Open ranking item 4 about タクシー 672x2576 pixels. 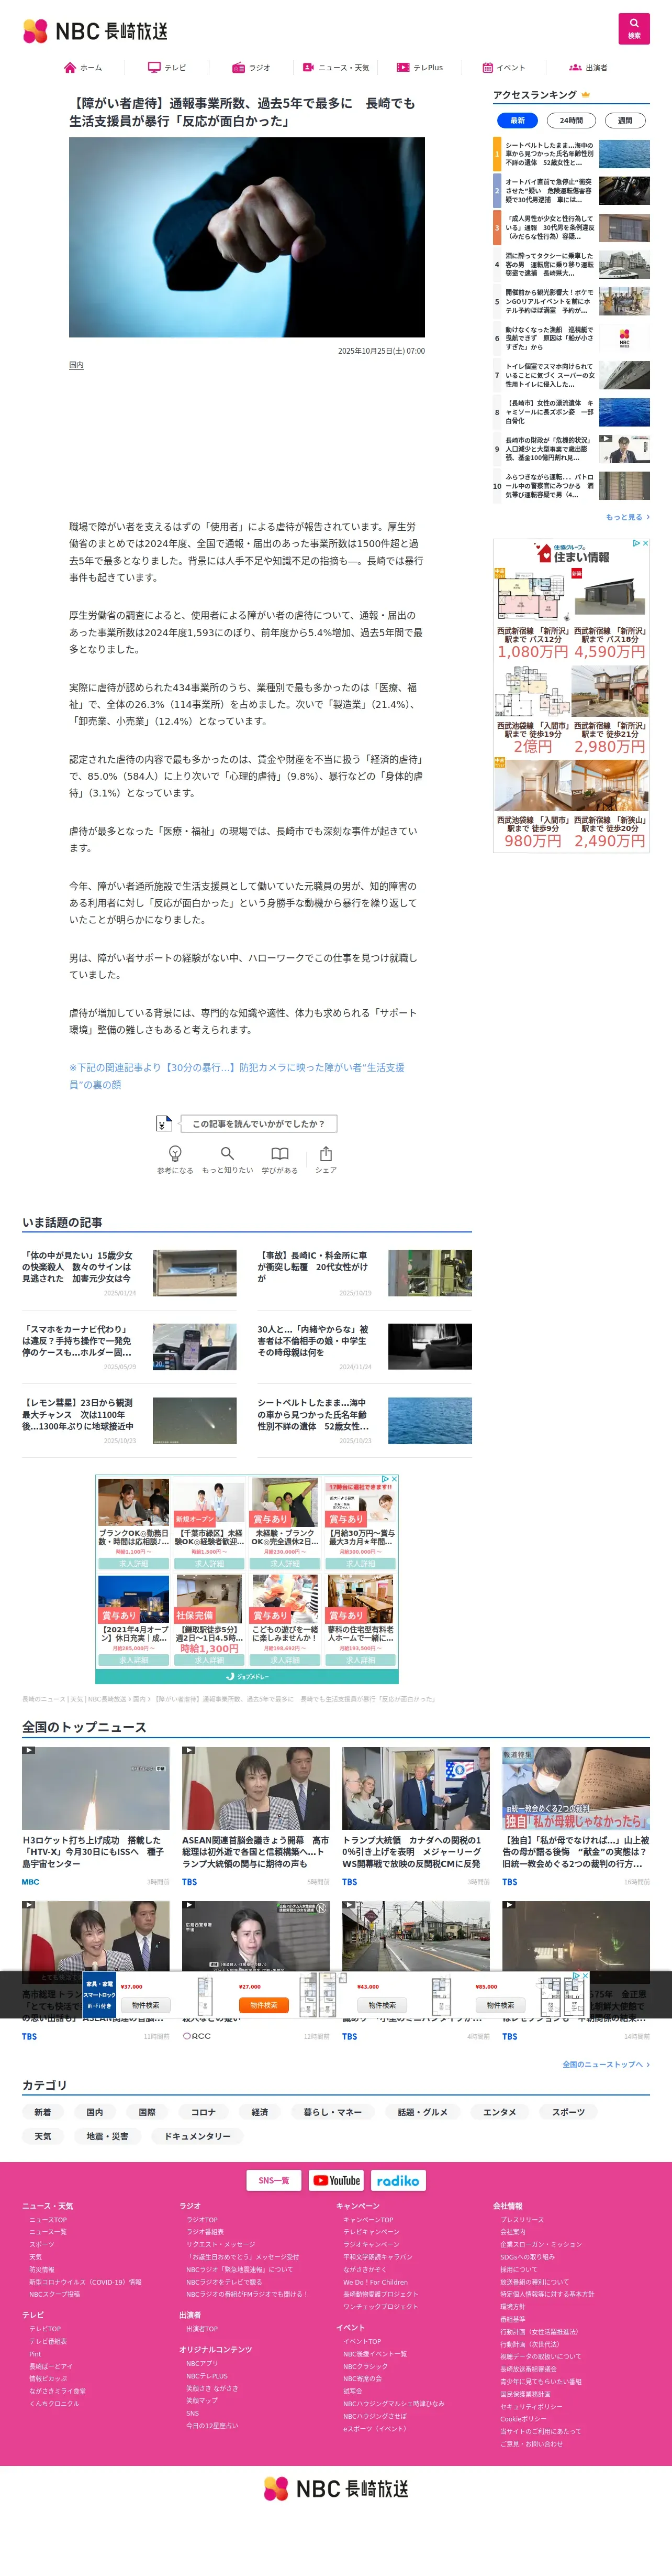[571, 265]
